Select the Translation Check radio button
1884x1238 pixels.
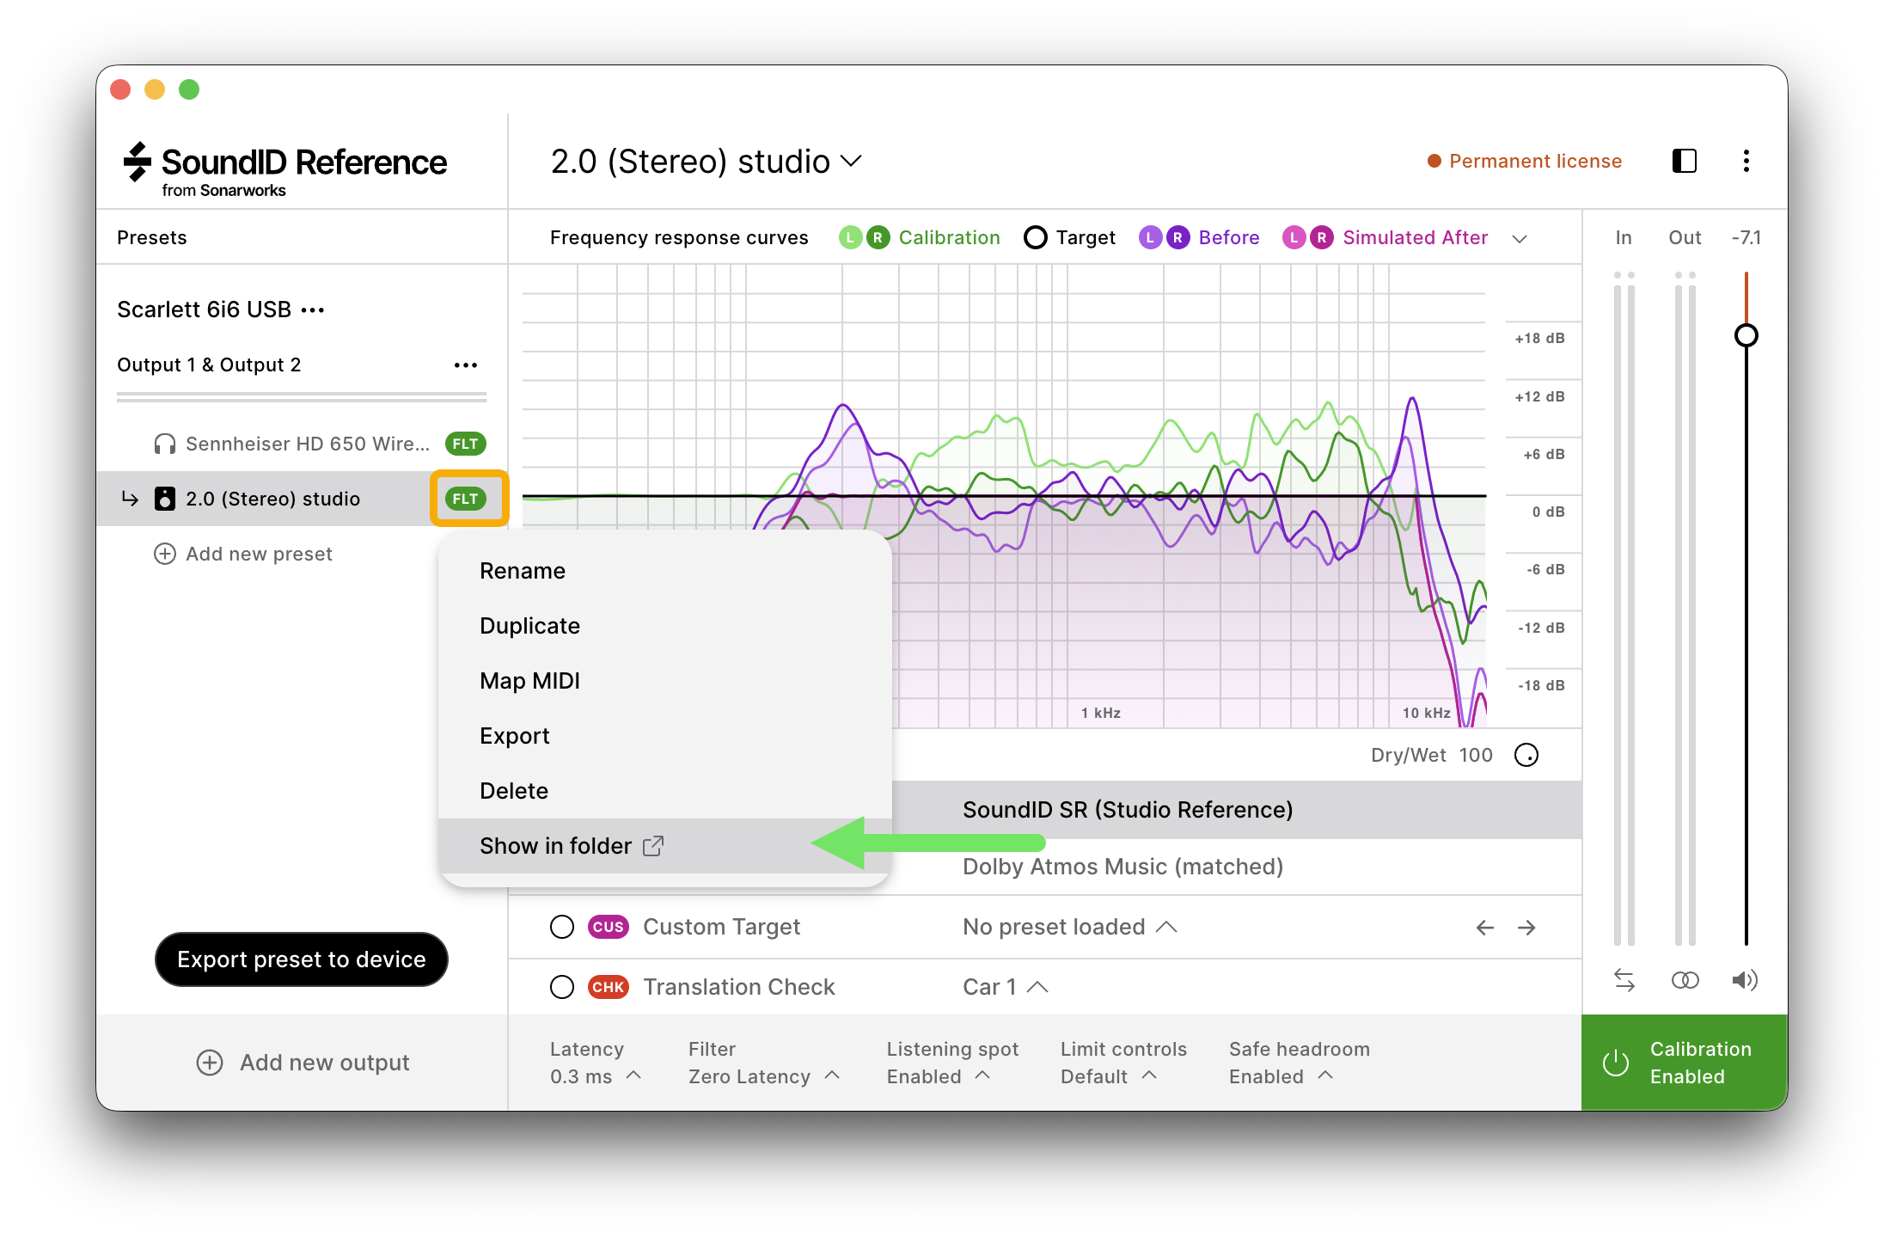pos(562,987)
